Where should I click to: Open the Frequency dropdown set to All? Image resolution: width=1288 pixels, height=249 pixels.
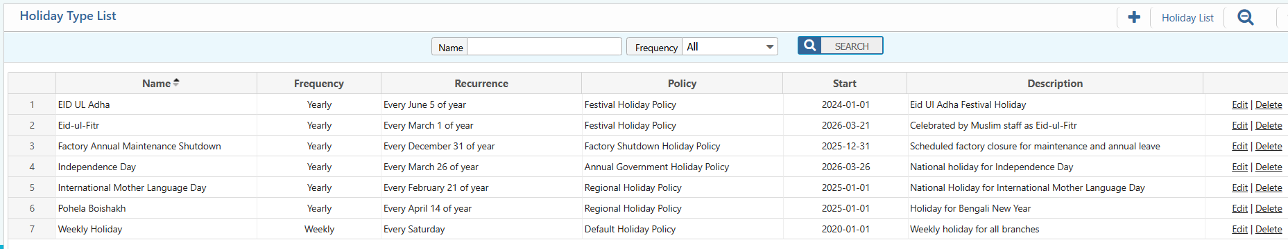coord(730,46)
